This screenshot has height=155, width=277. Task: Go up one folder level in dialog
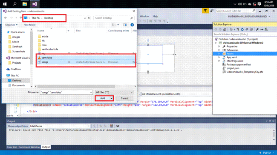(21, 18)
